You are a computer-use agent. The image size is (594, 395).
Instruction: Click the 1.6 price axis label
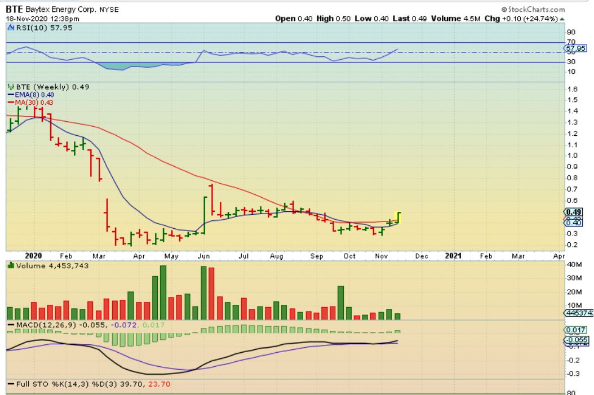click(x=573, y=90)
